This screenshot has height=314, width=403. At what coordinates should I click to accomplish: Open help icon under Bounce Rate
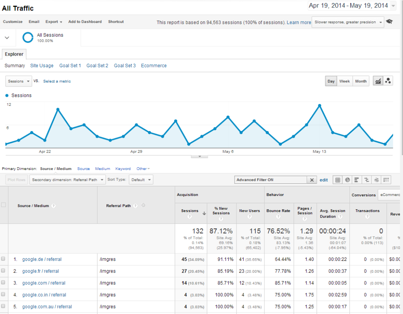278,217
